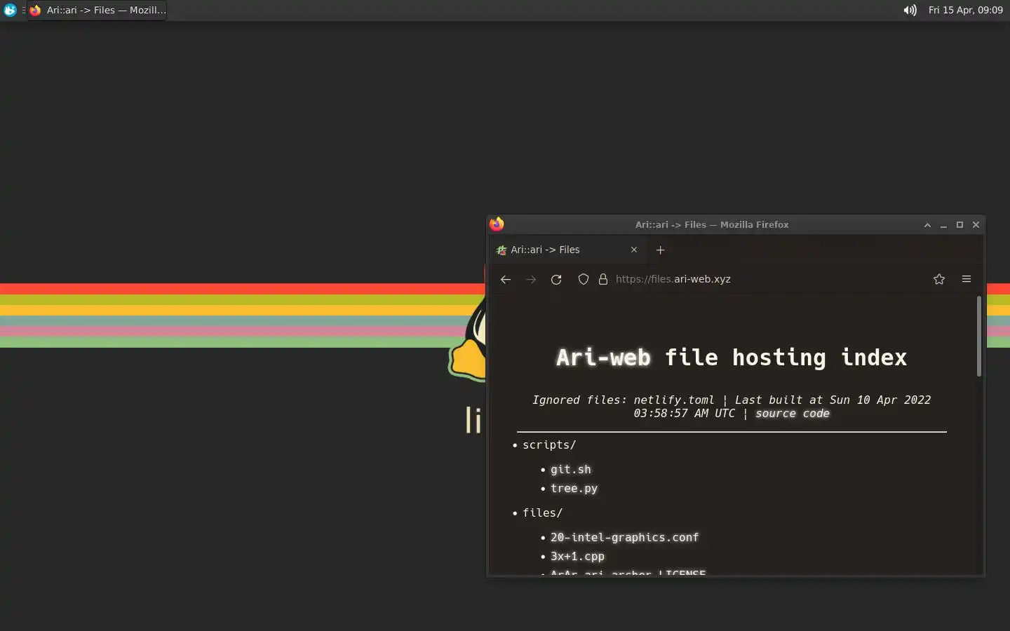The width and height of the screenshot is (1010, 631).
Task: Click the page vertical scrollbar thumb
Action: pos(978,337)
